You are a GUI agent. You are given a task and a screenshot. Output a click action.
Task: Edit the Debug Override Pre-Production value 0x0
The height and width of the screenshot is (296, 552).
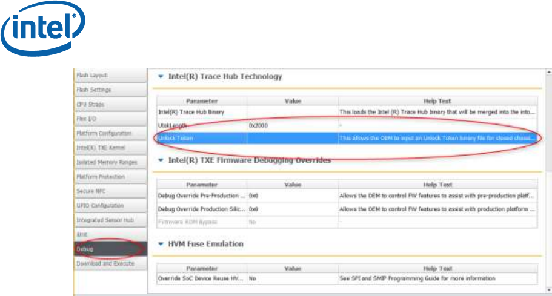293,196
